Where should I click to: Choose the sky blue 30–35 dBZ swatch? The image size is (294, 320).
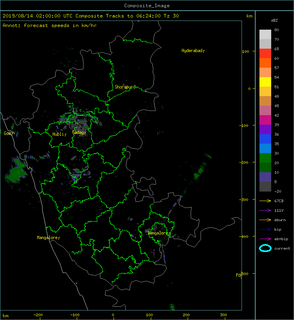pyautogui.click(x=265, y=148)
